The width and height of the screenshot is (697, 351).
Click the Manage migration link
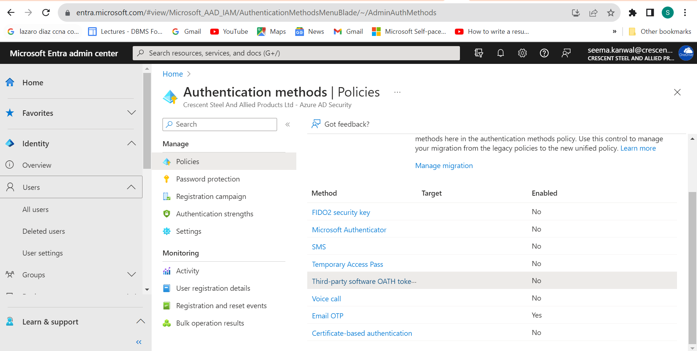click(444, 166)
